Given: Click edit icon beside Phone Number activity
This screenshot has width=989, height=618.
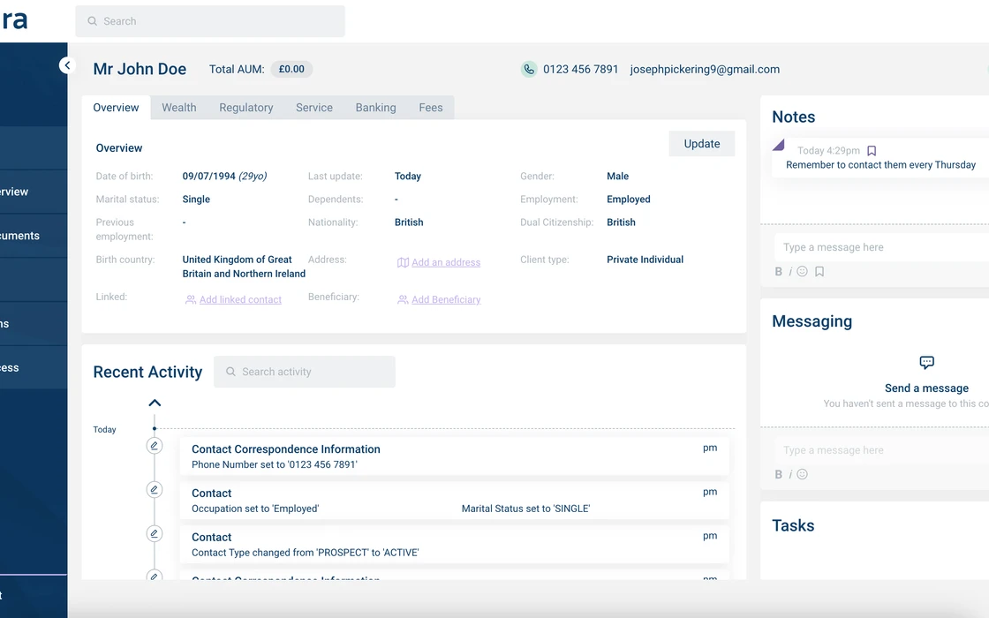Looking at the screenshot, I should tap(154, 446).
